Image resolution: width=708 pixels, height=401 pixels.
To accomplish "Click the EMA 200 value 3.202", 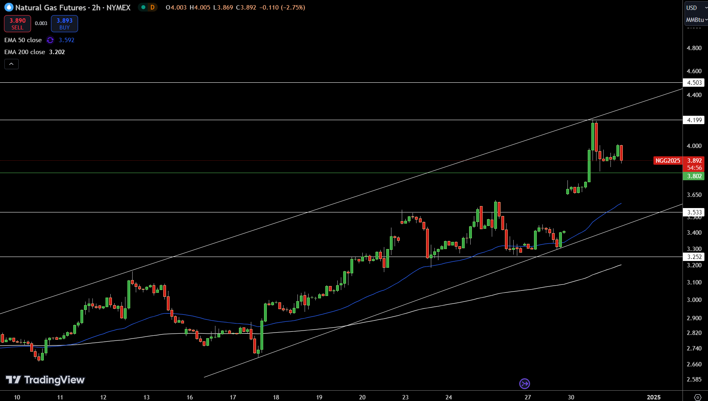I will coord(57,52).
